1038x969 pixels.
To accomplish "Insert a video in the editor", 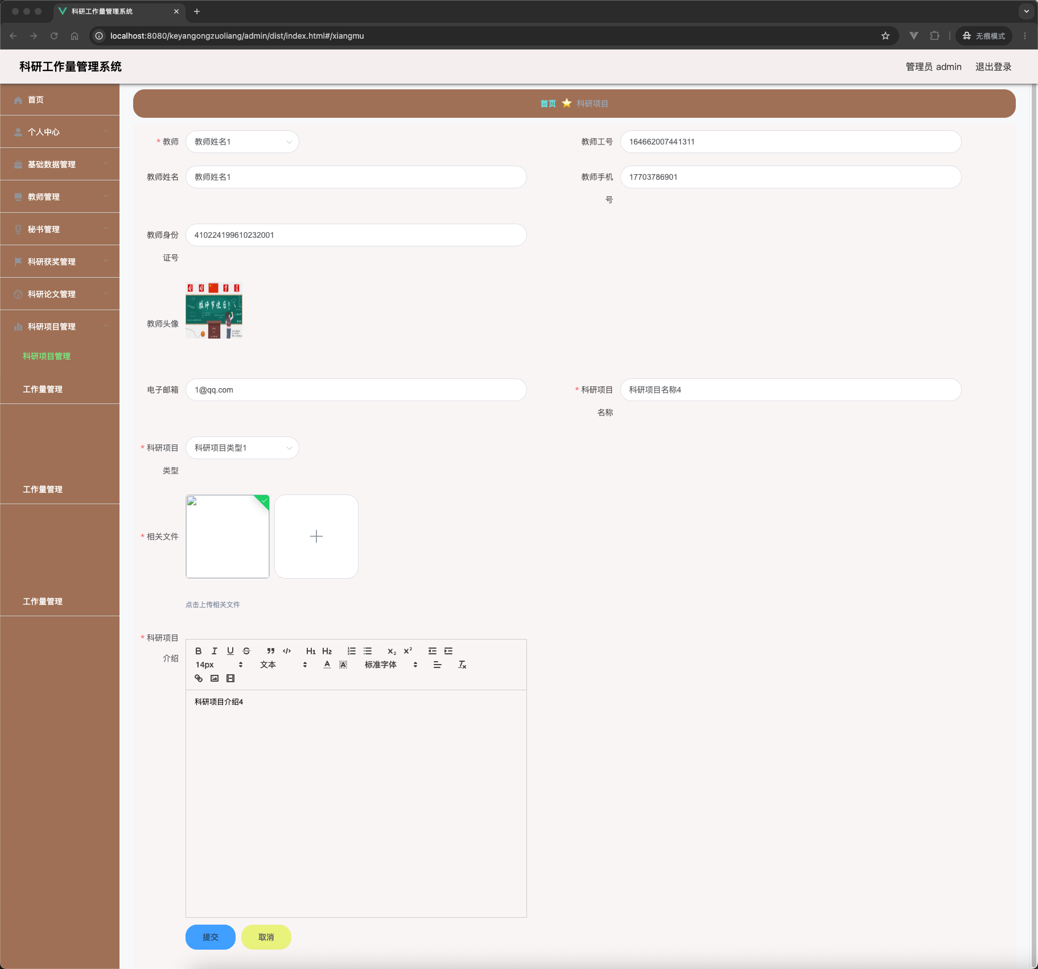I will [230, 678].
